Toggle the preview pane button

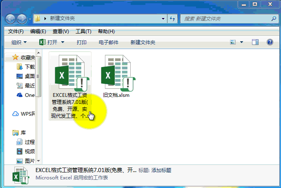[x=255, y=42]
